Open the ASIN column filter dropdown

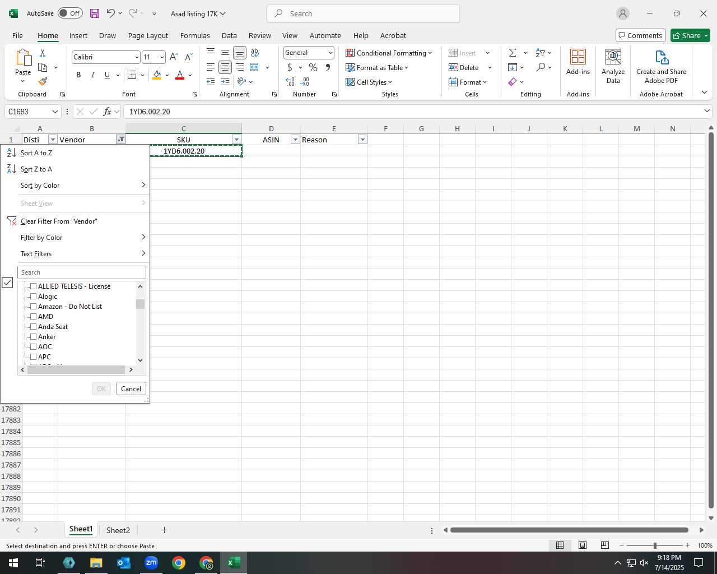tap(295, 140)
